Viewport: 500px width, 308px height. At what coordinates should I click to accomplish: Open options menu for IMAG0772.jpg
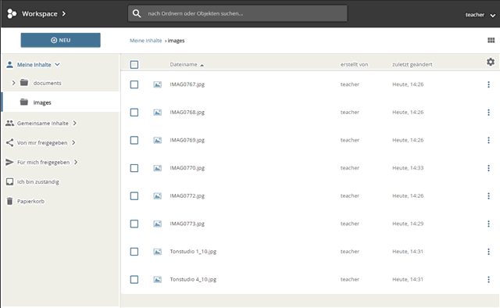[x=488, y=196]
